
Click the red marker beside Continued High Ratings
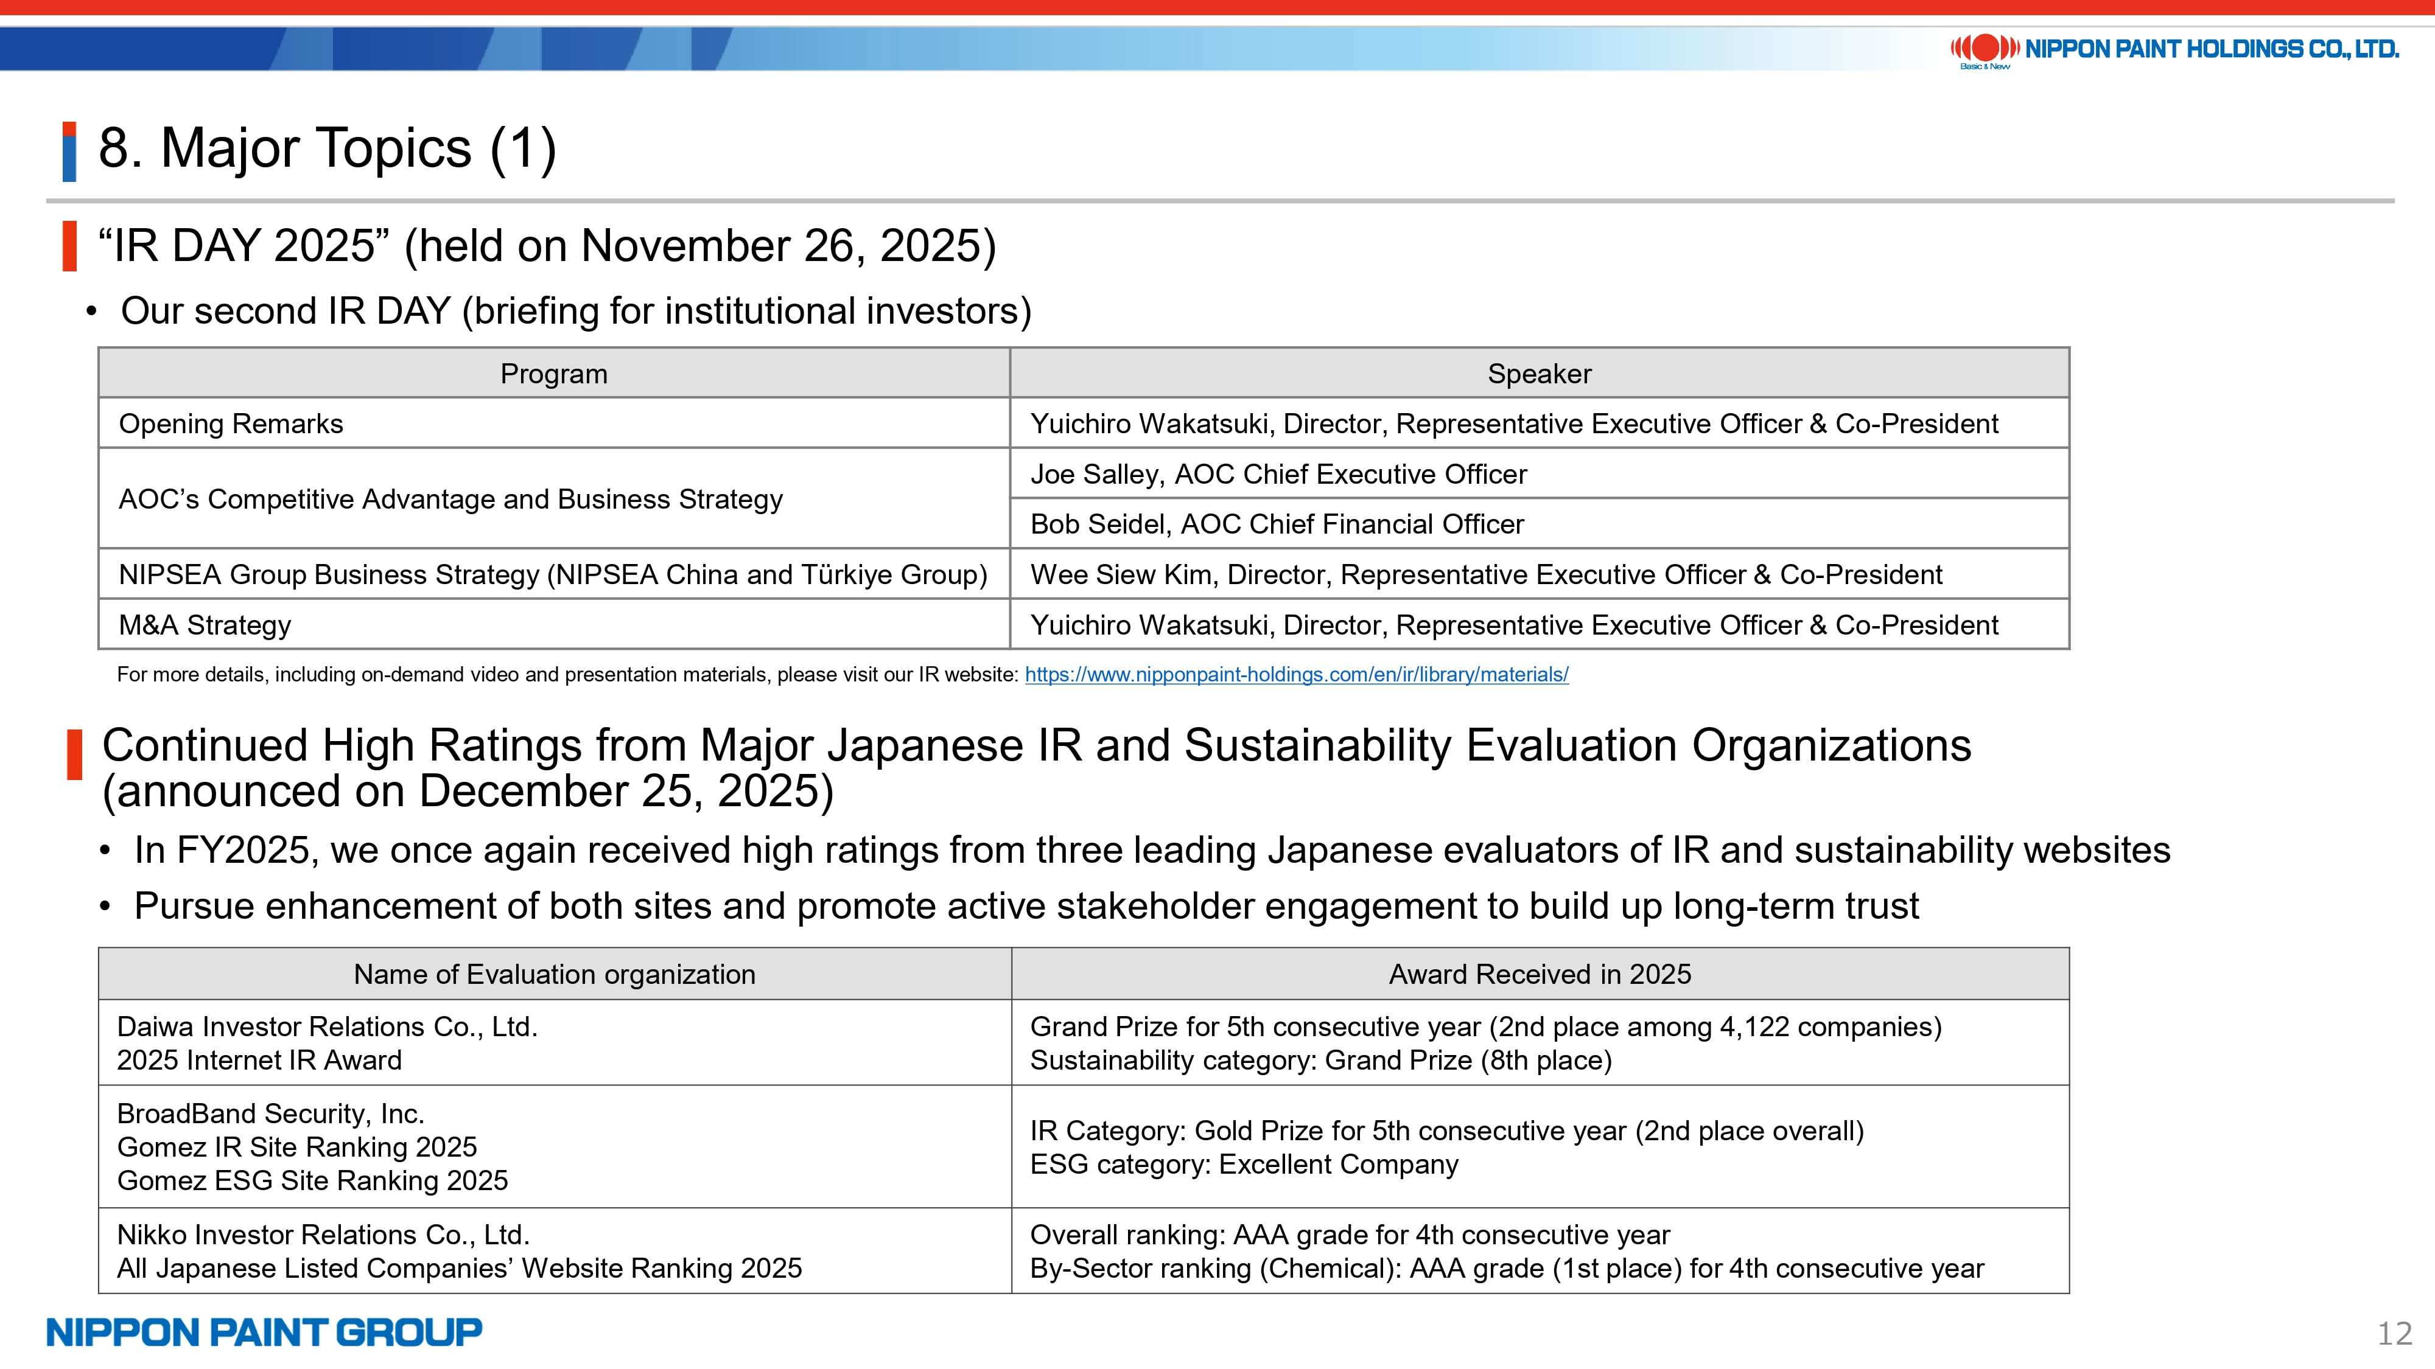(x=75, y=754)
